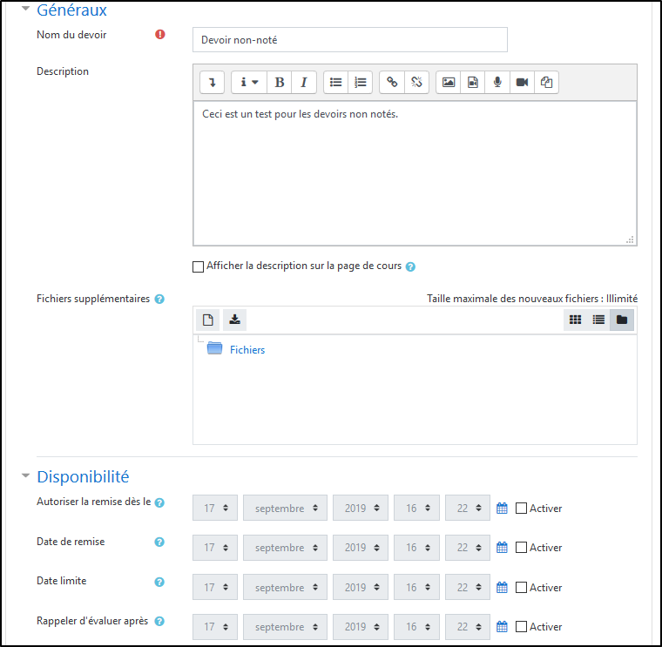Open calendar picker for 'Rappeler d'évaluer après'

(x=502, y=627)
